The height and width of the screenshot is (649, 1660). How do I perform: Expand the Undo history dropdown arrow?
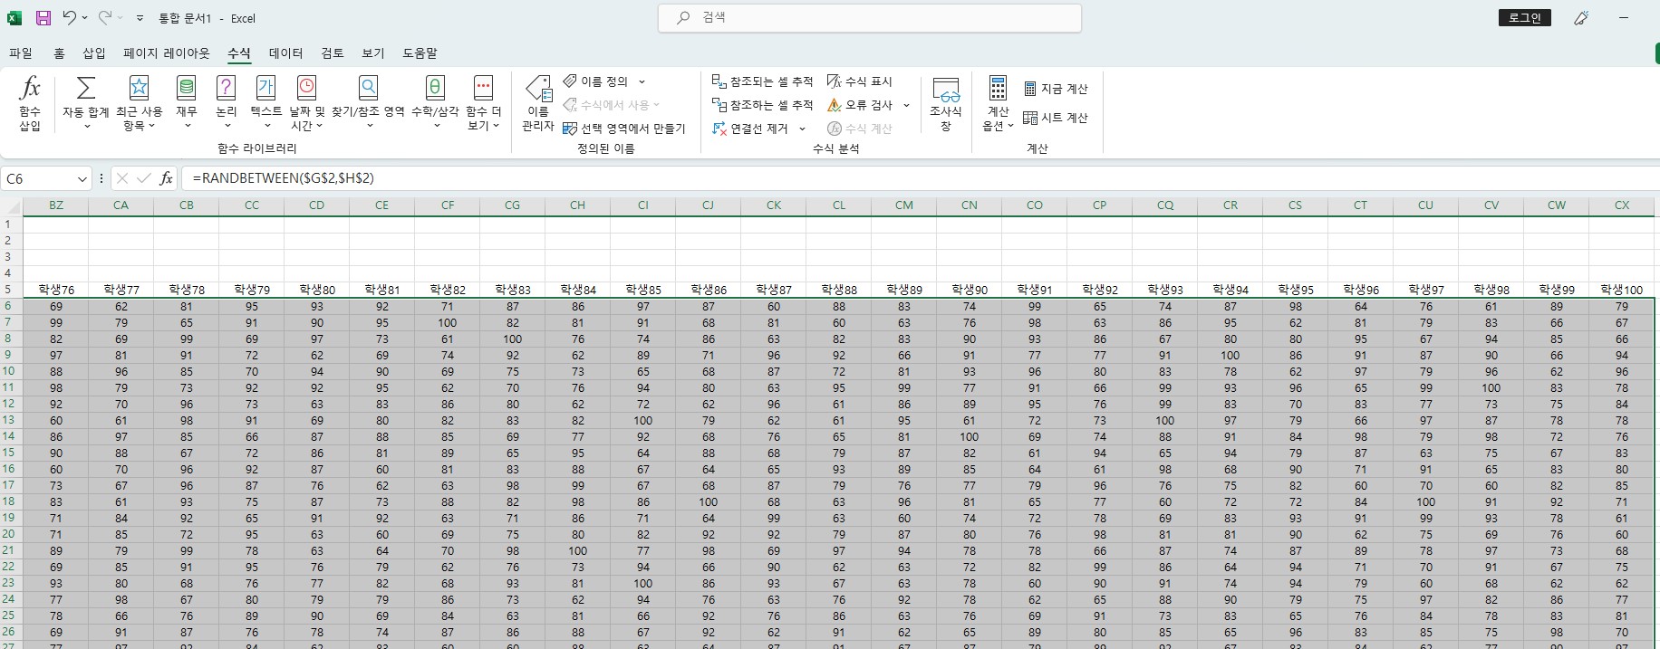click(x=84, y=18)
